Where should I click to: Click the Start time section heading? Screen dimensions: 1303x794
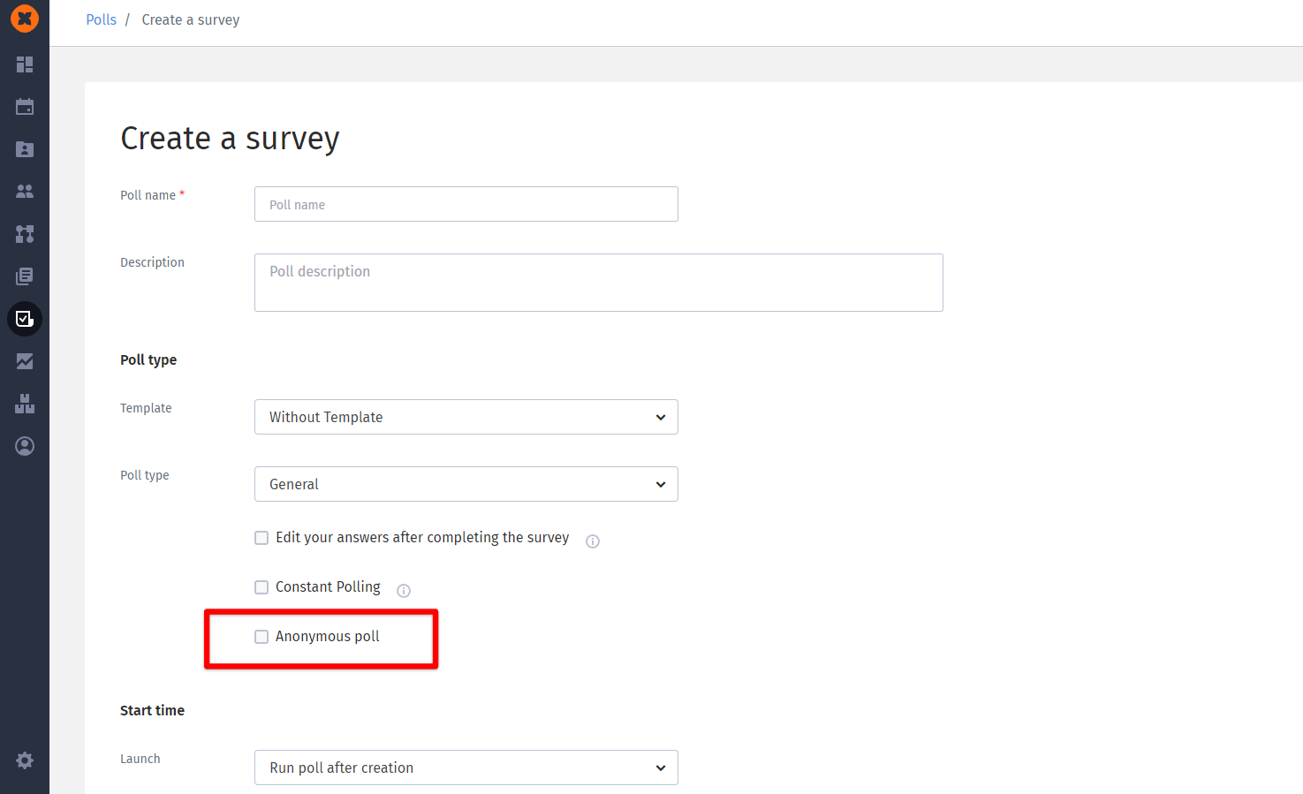[152, 710]
